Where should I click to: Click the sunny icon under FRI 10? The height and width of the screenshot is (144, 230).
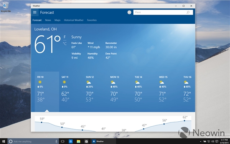[x=40, y=82]
